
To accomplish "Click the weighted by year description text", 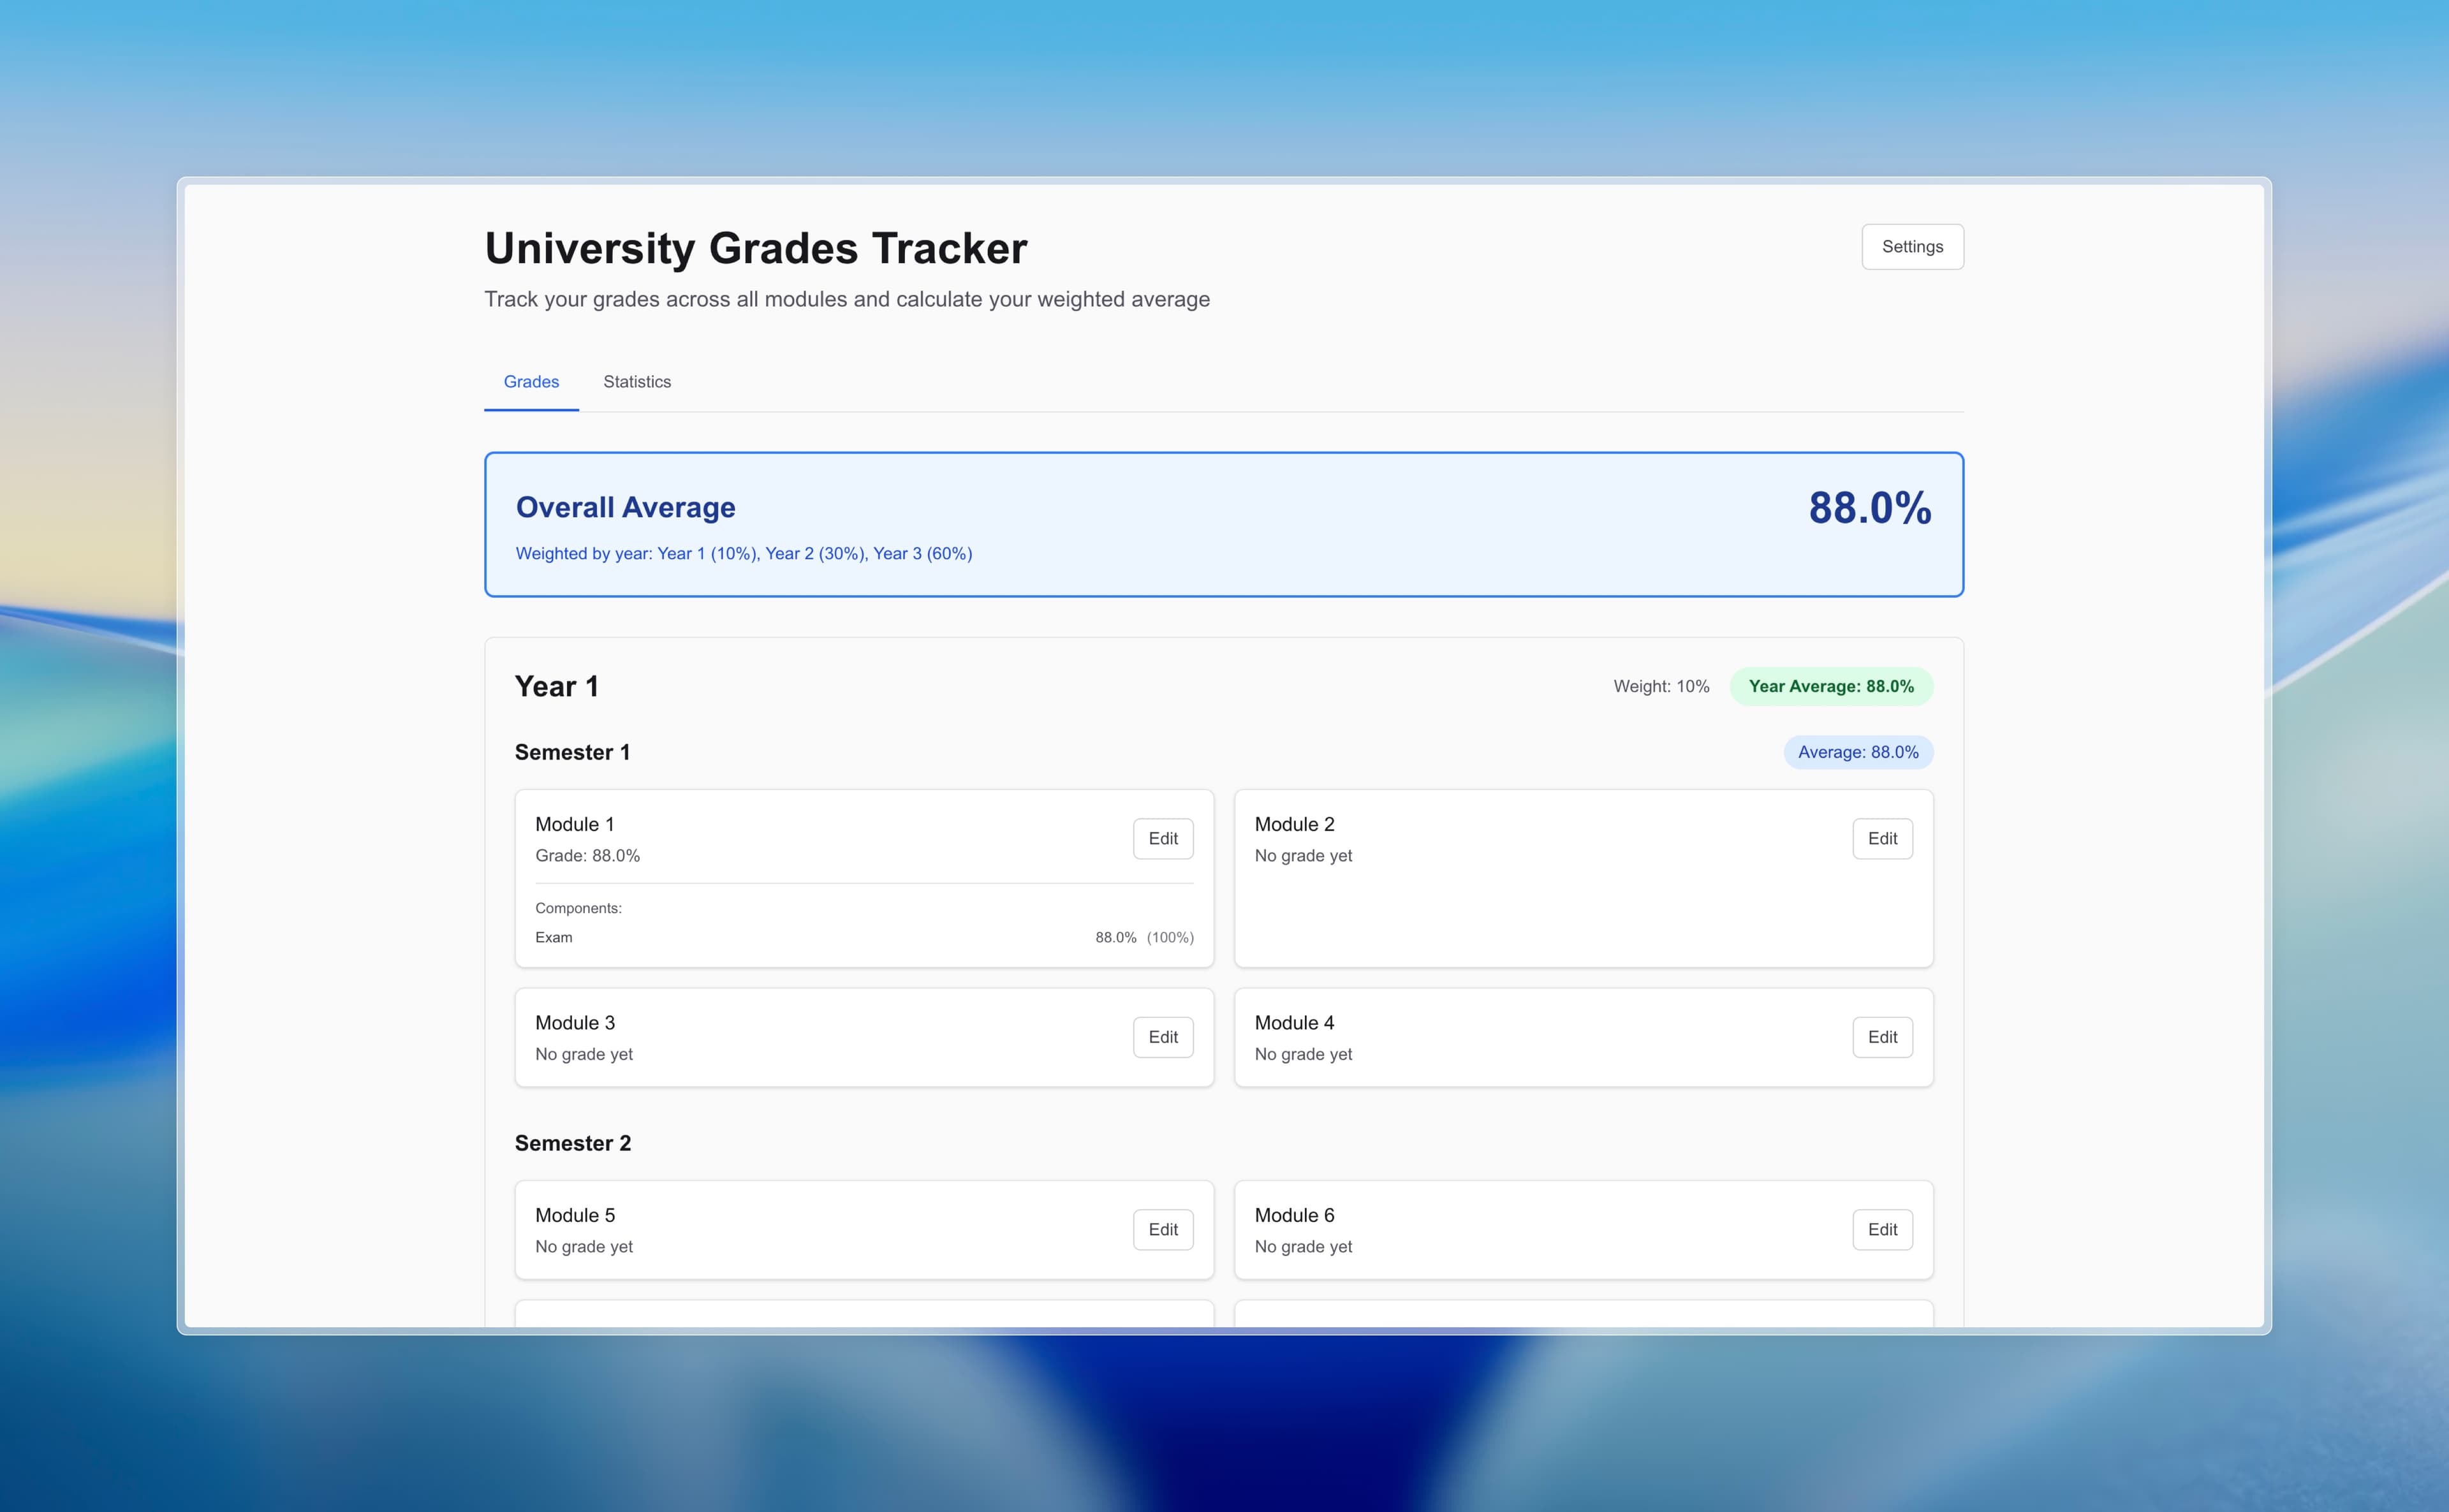I will pos(743,553).
